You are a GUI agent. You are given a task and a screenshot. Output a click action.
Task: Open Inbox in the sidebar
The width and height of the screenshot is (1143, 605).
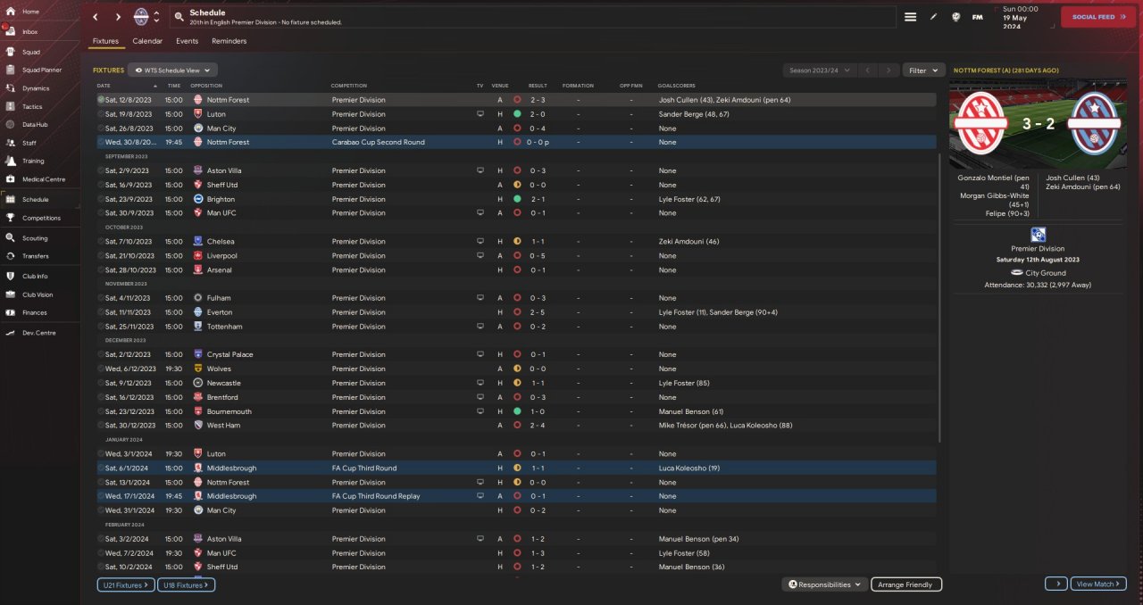(30, 31)
